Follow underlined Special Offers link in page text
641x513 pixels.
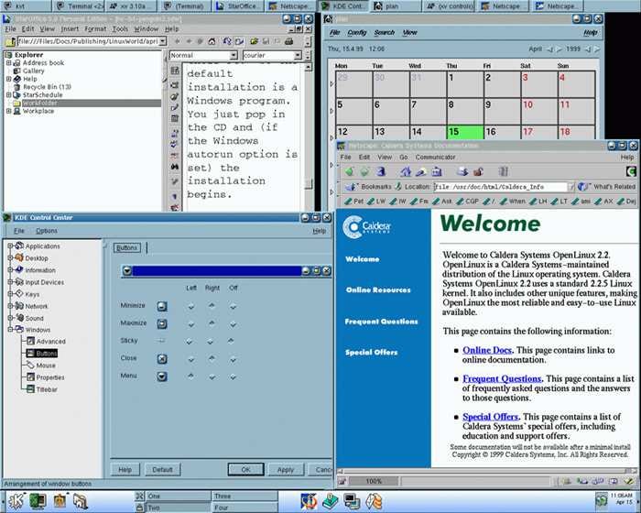(490, 417)
